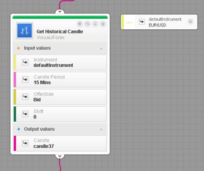Click the variable icon beside Instrument input

click(25, 62)
